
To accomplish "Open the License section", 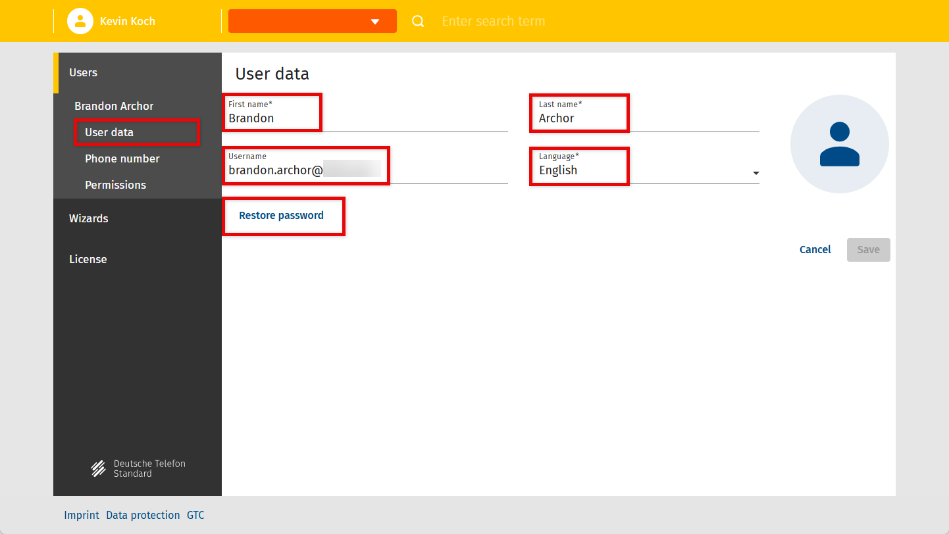I will (88, 259).
